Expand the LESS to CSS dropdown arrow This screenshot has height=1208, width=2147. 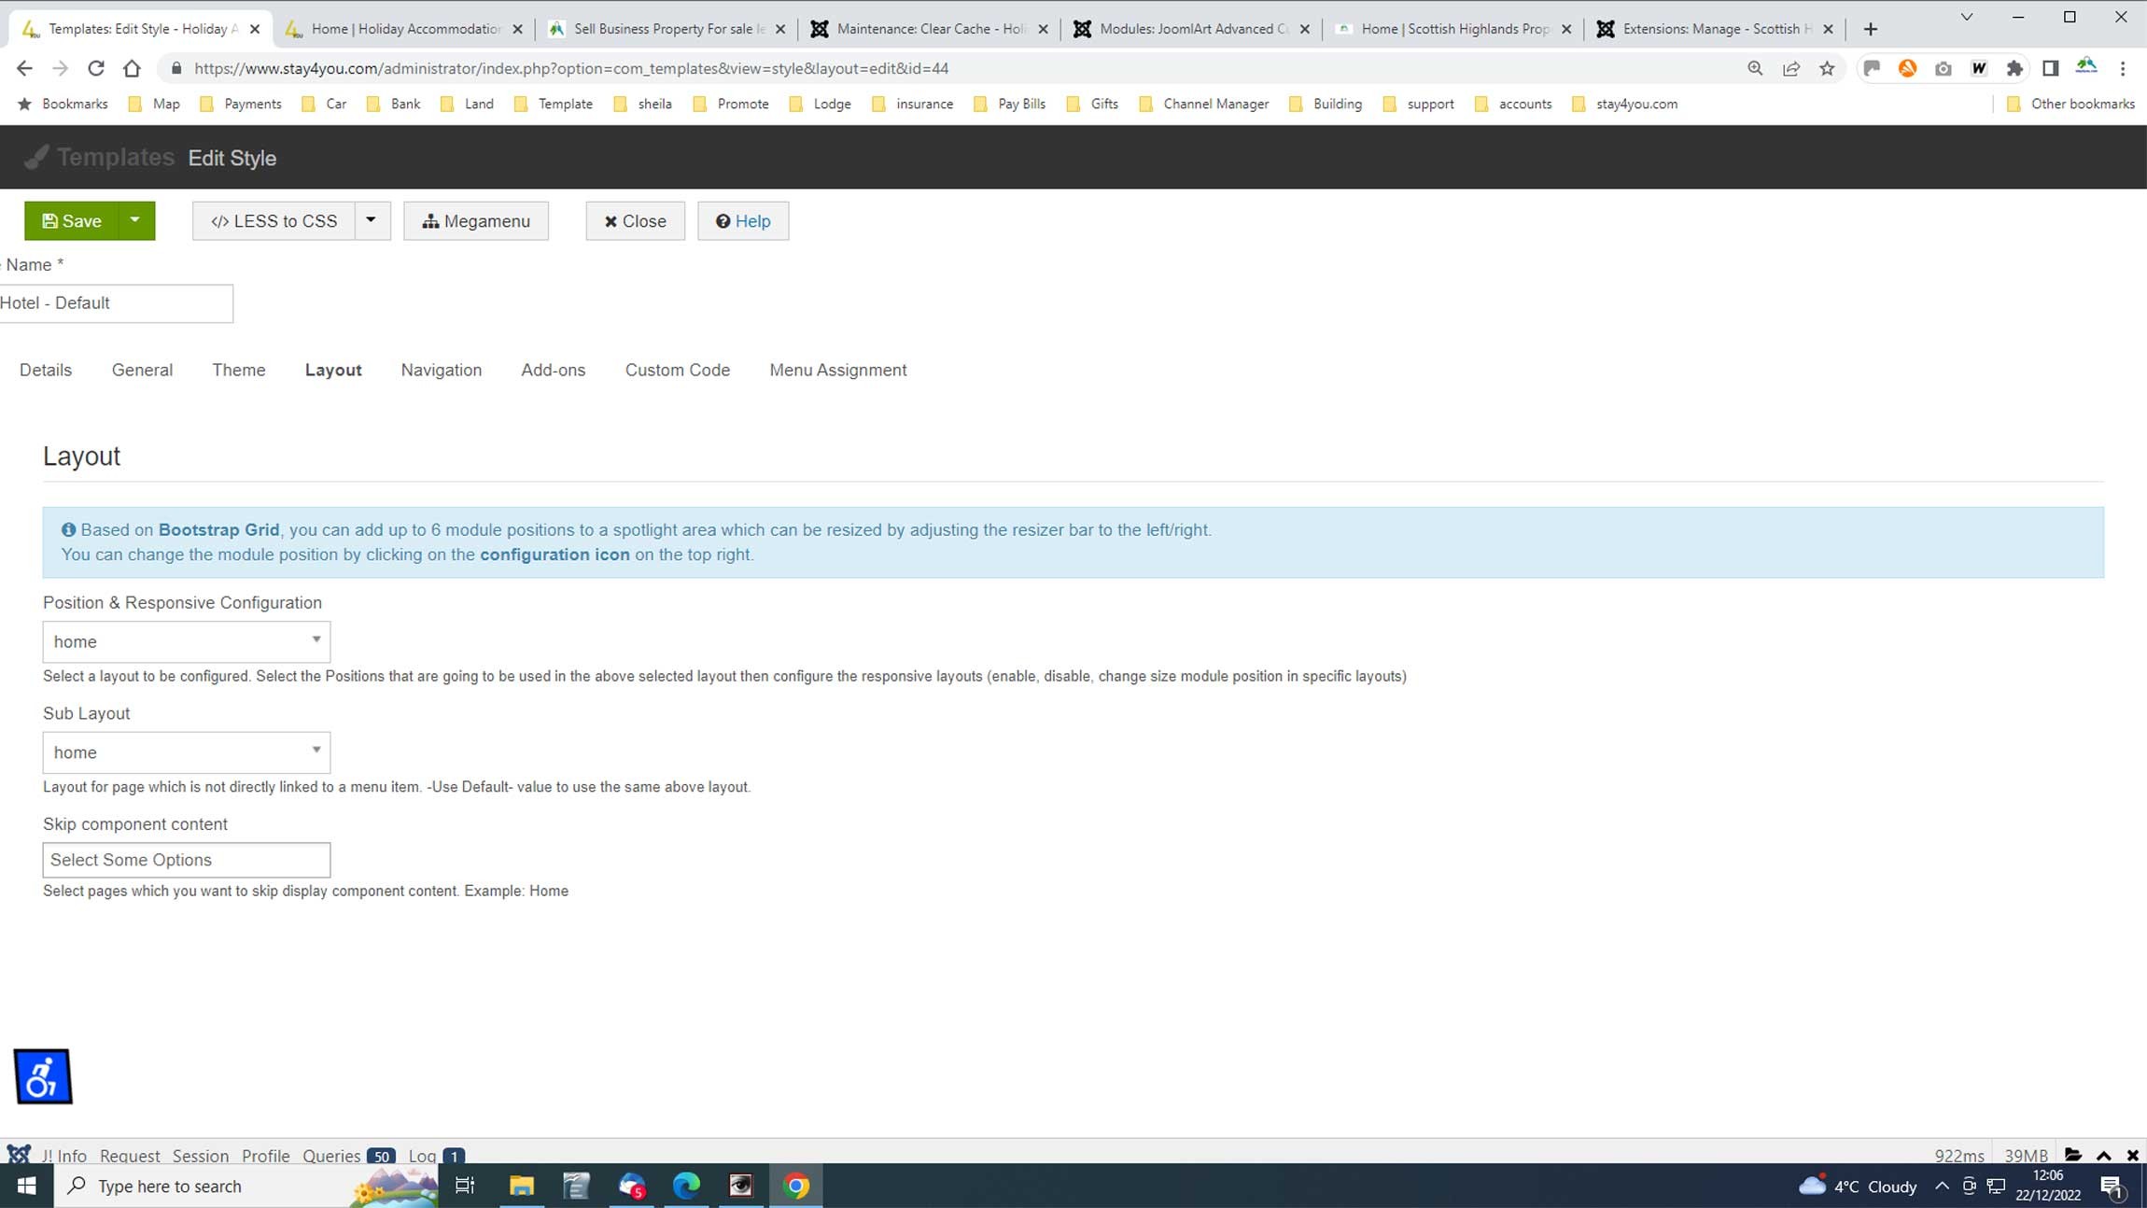click(x=371, y=220)
